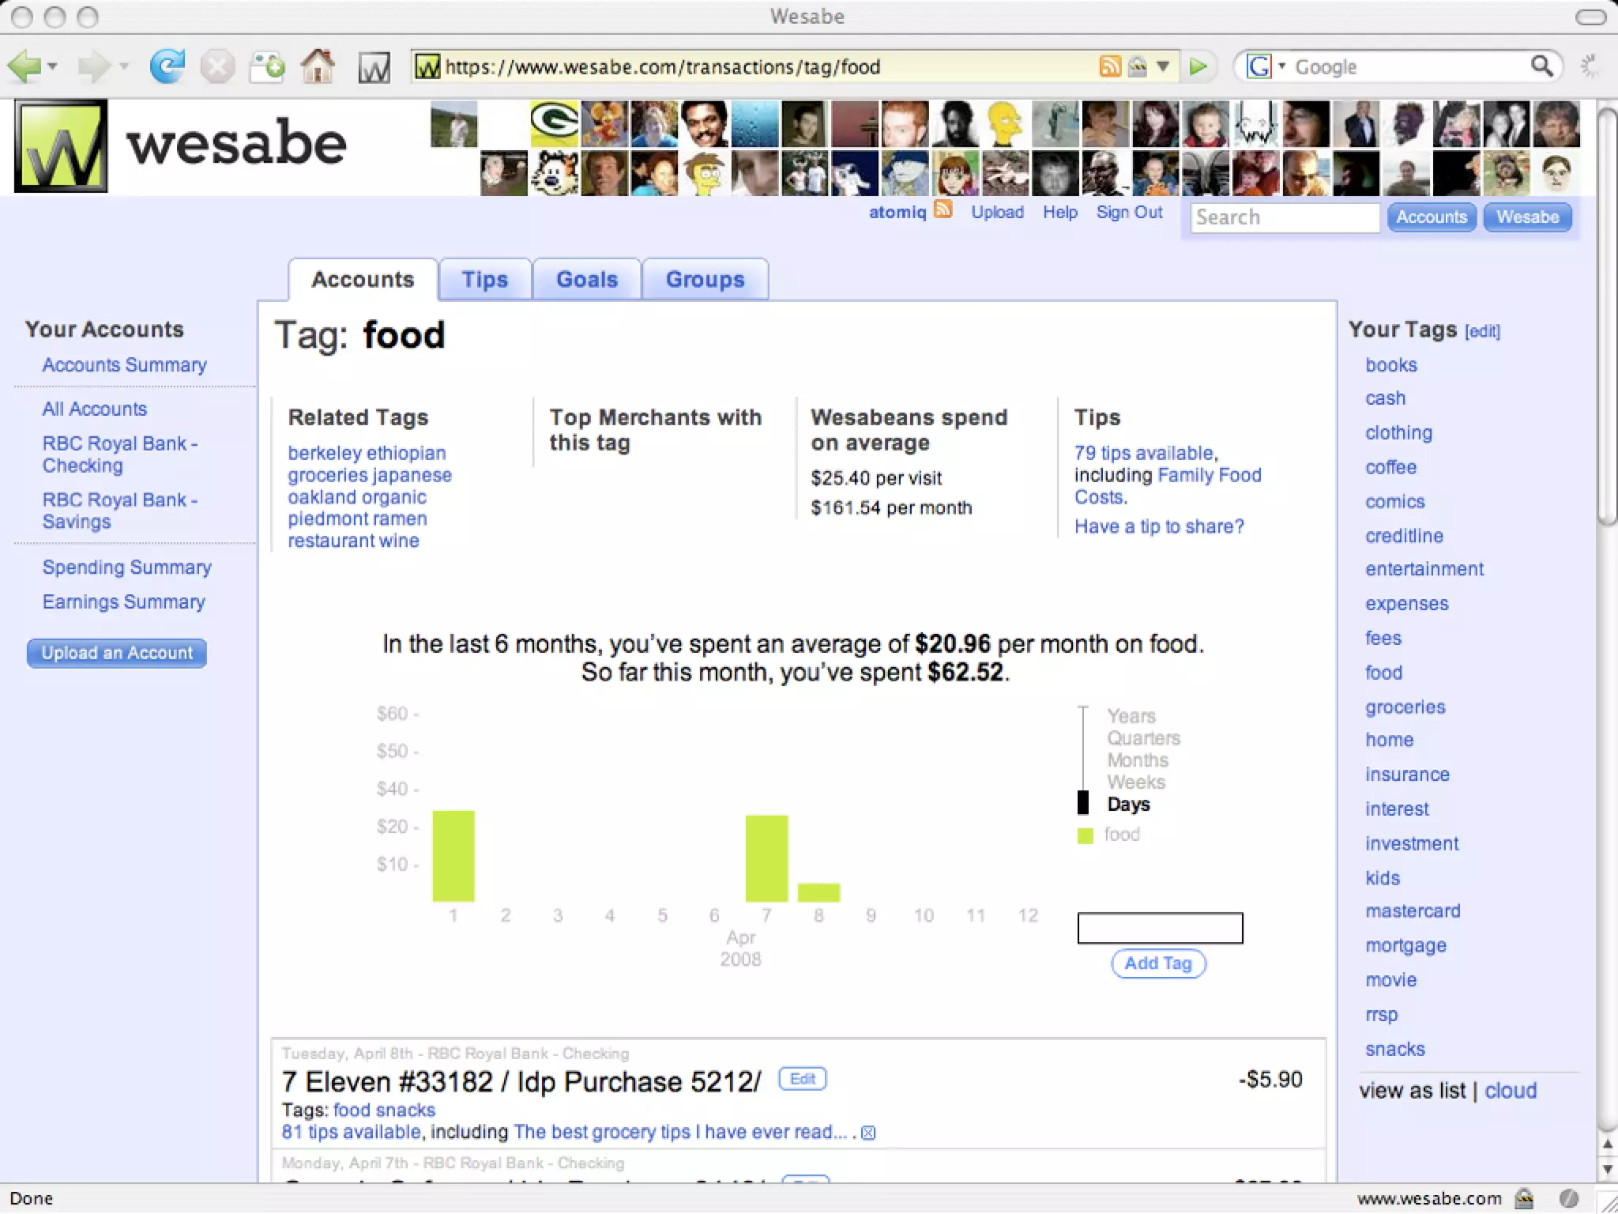Click the Wesabe bookmark toolbar icon
1618x1214 pixels.
(374, 67)
